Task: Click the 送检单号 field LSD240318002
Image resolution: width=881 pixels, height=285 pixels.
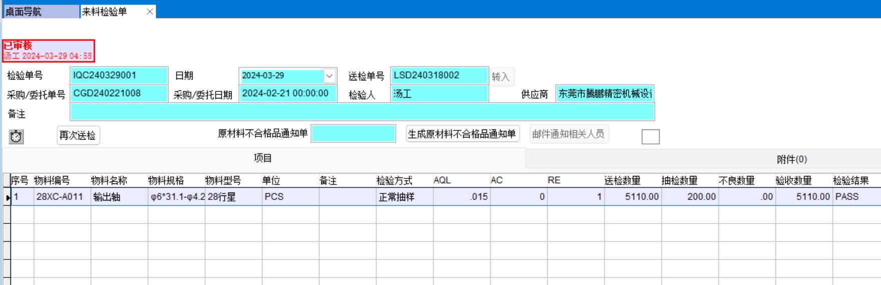Action: 439,75
